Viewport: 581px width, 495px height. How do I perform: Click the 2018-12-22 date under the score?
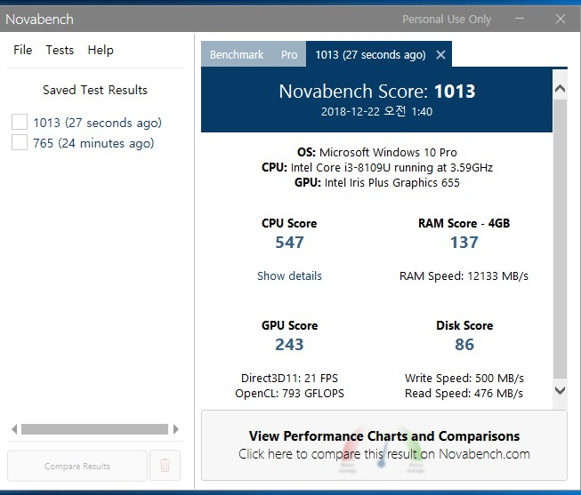[x=377, y=111]
